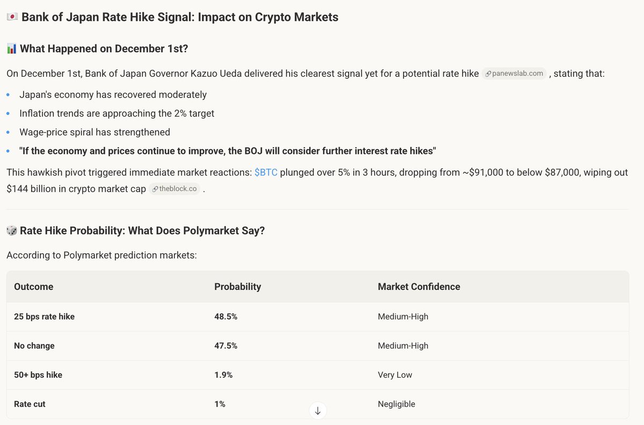
Task: Open the panewslab.com source citation
Action: (x=514, y=74)
